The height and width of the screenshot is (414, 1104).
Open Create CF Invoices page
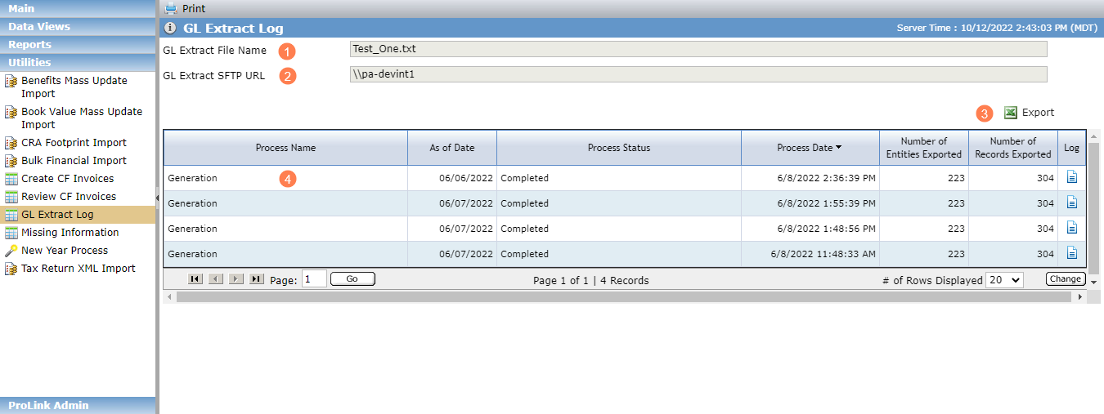68,179
